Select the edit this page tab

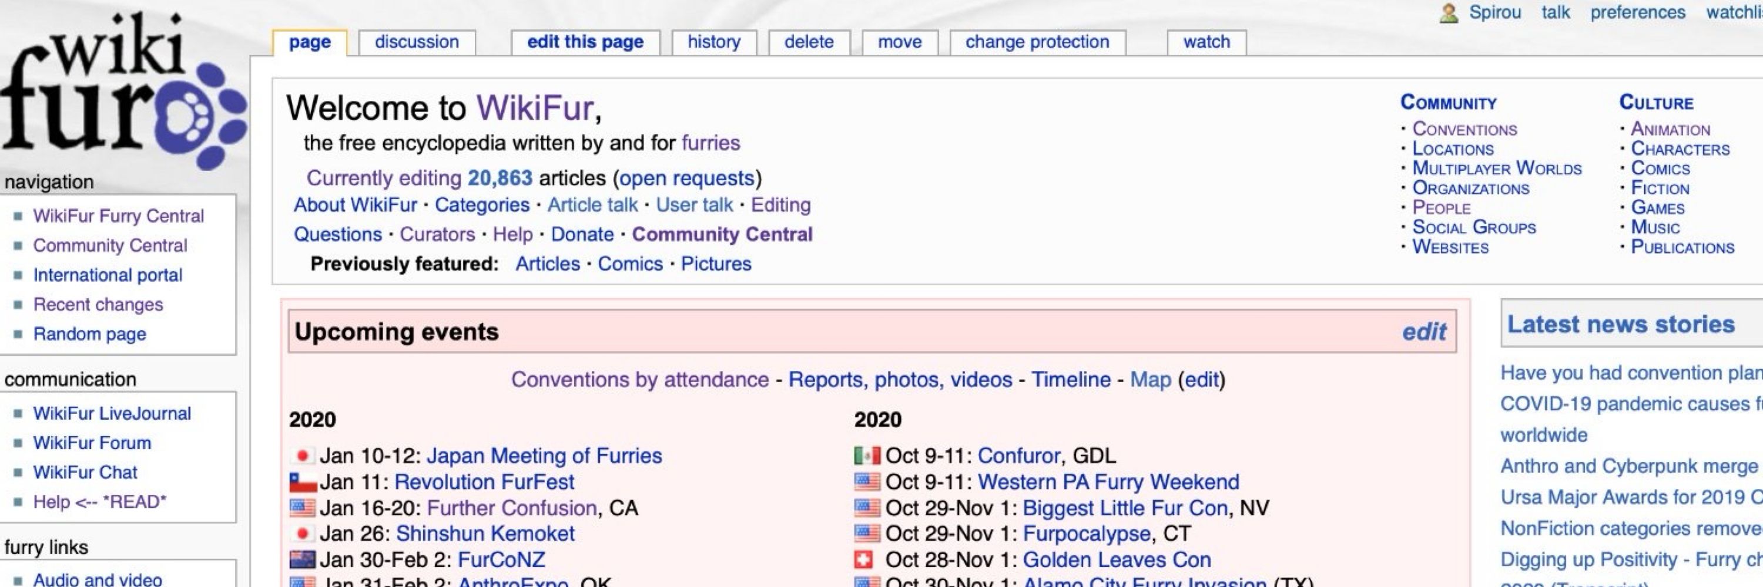point(585,42)
